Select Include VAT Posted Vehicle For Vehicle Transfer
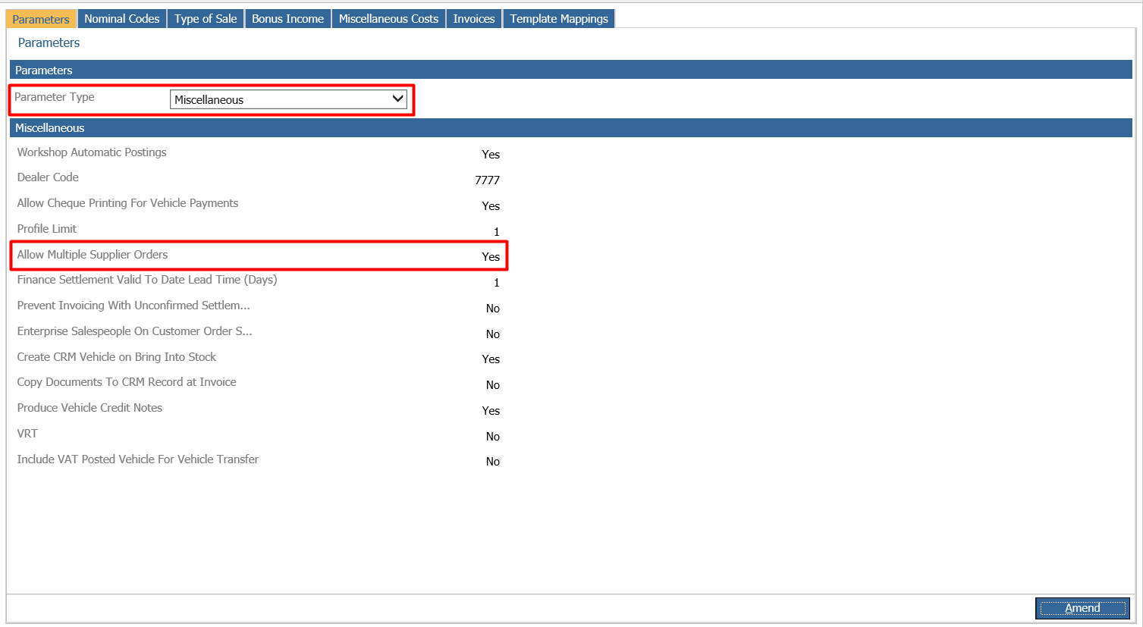Screen dimensions: 1143x627 [138, 459]
